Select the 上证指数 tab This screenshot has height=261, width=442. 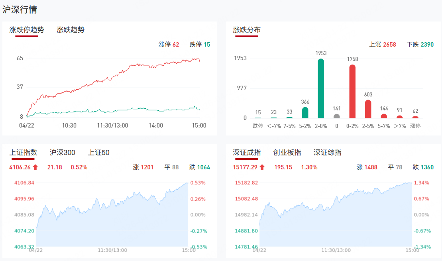pos(23,153)
